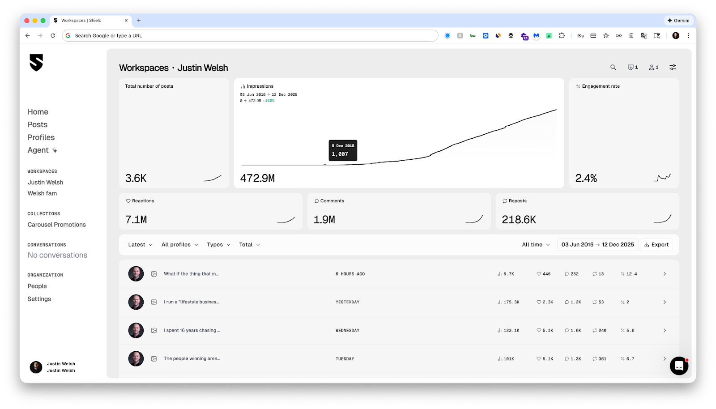Click image icon on "What if the thing" post

click(x=154, y=274)
